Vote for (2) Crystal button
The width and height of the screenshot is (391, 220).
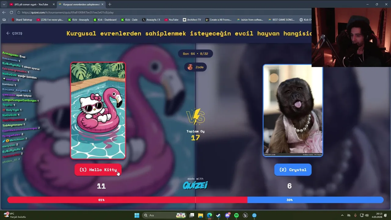[293, 170]
